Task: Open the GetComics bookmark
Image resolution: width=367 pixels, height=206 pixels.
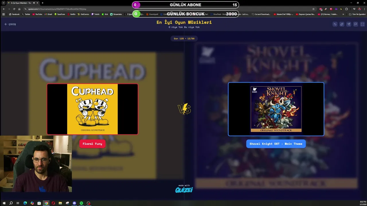Action: (83, 14)
